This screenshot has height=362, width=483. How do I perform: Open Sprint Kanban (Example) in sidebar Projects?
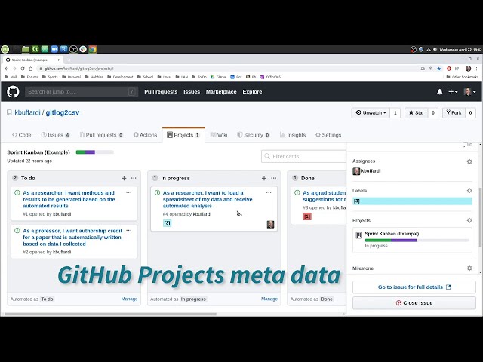[392, 234]
